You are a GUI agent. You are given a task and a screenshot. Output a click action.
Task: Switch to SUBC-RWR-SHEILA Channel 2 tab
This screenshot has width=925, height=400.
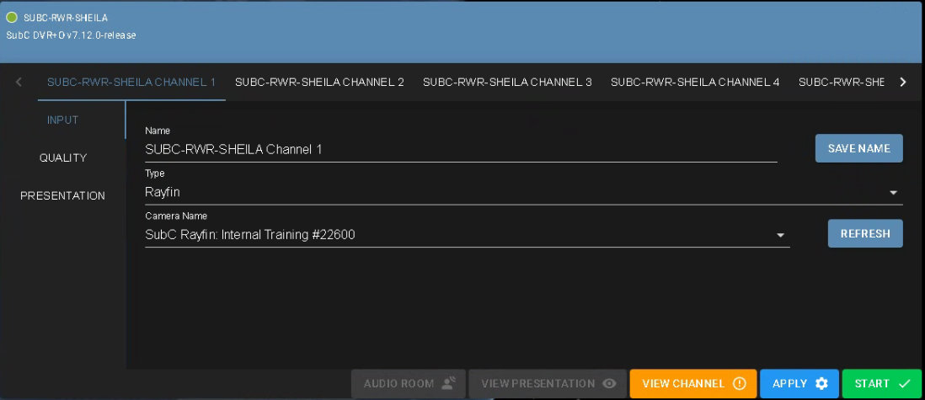[319, 82]
